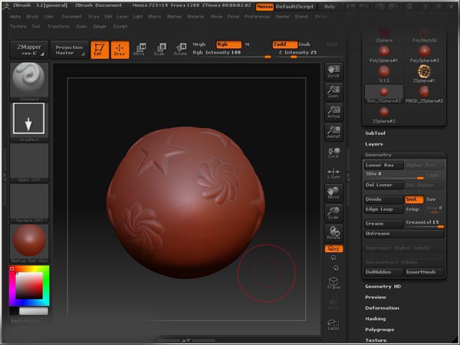Expand the Deformation section
The image size is (460, 345).
tap(382, 307)
